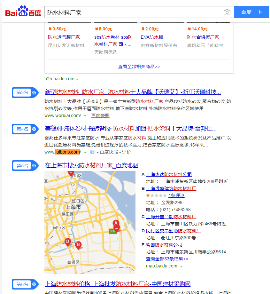
Task: Open 上海远盛建筑防水材料厂 link
Action: tap(171, 188)
